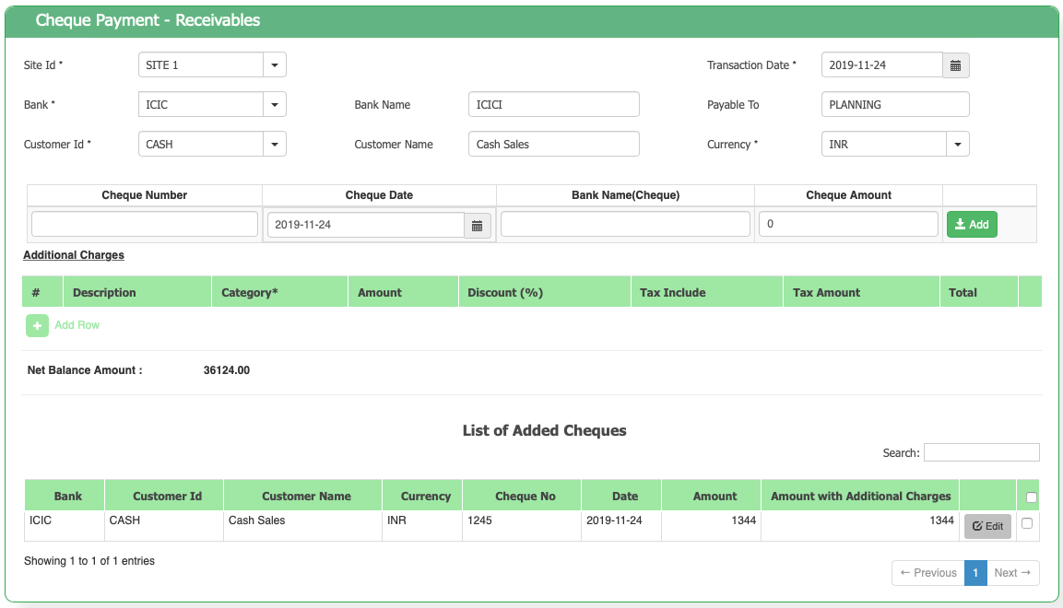Click the green plus Add Row icon
The width and height of the screenshot is (1063, 608).
click(37, 325)
